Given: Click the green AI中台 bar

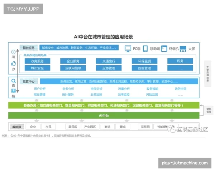Looking at the screenshot, I should 104,115.
